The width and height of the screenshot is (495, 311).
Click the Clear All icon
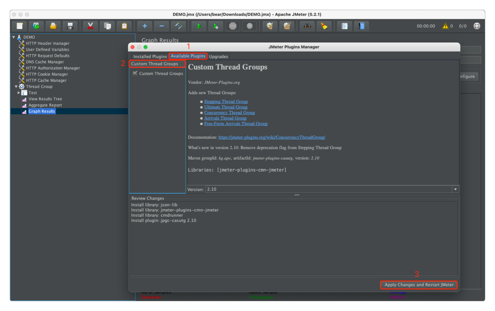[287, 26]
